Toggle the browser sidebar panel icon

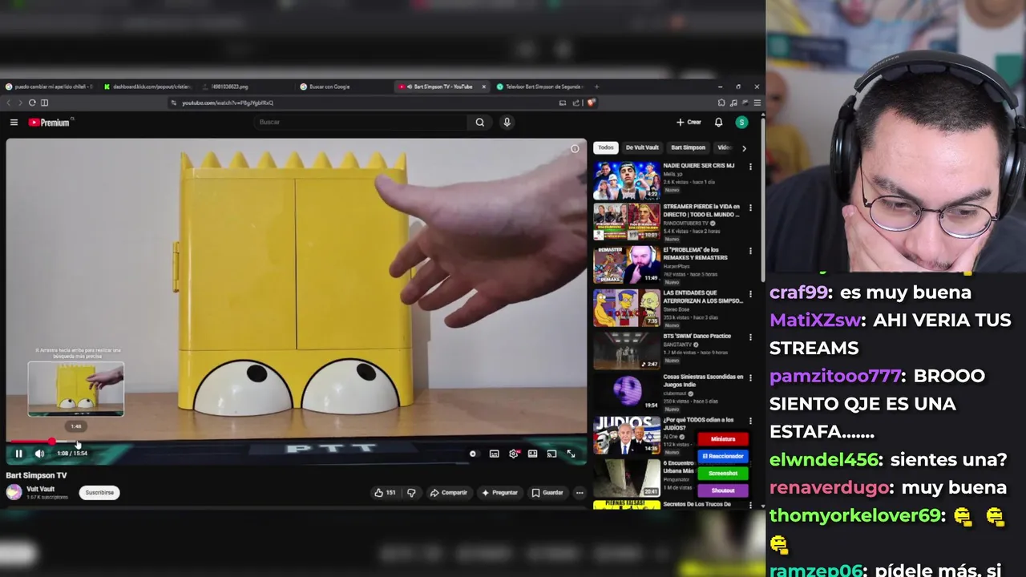click(x=44, y=103)
